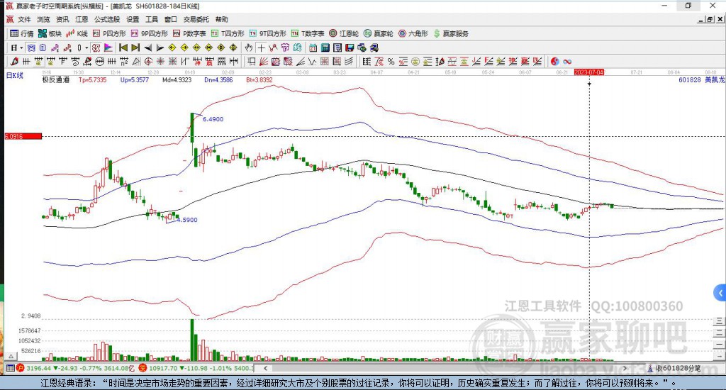Expand the candlestick style dropdown arrow
The width and height of the screenshot is (726, 390).
(x=86, y=48)
